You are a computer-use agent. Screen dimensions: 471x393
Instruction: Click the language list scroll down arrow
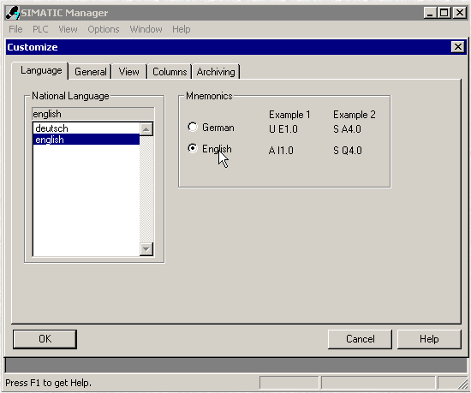click(x=146, y=249)
